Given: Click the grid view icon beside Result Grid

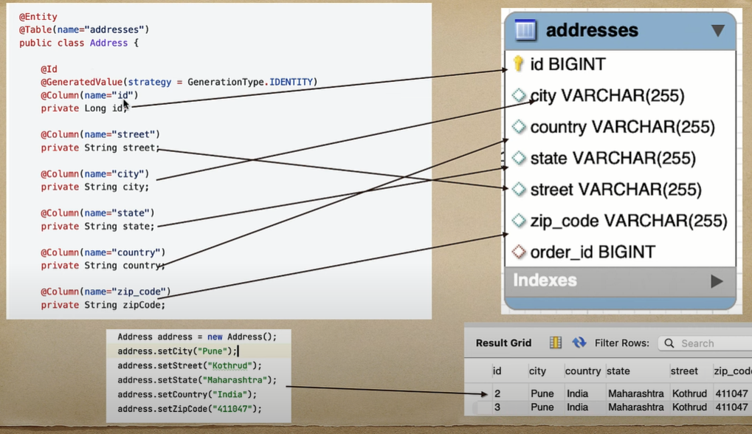Looking at the screenshot, I should pyautogui.click(x=554, y=342).
